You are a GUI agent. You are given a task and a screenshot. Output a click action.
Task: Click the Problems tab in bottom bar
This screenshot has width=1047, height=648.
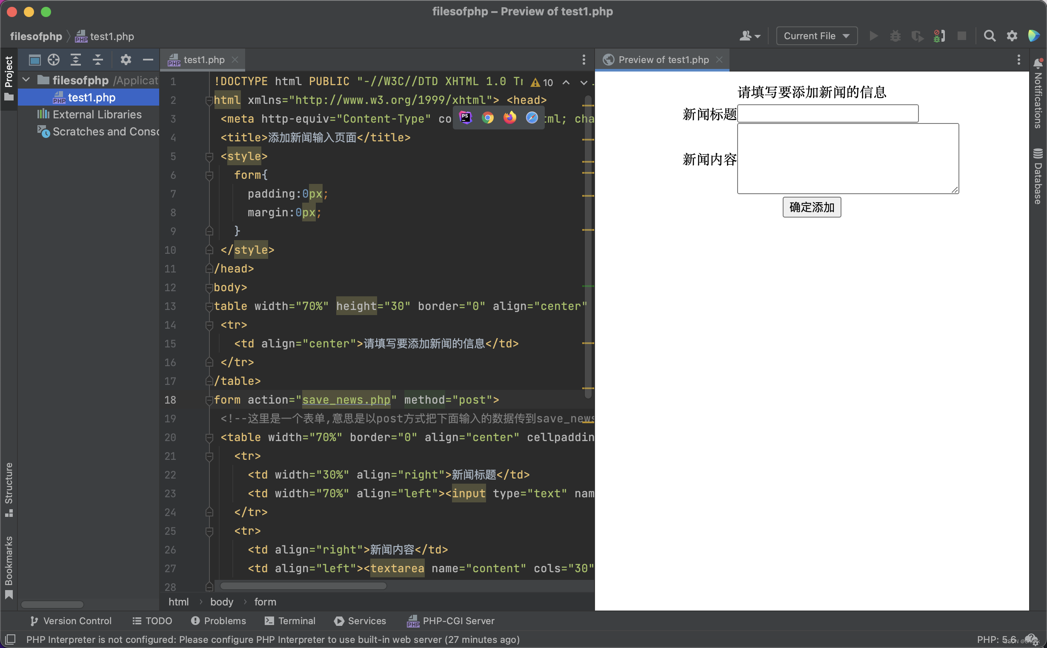point(218,620)
